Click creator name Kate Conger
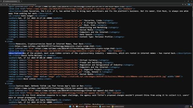The image size is (193, 108). [x=27, y=16]
